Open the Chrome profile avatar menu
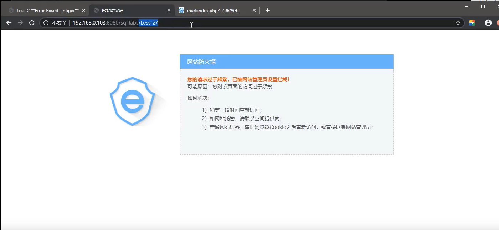The width and height of the screenshot is (499, 230). [488, 23]
